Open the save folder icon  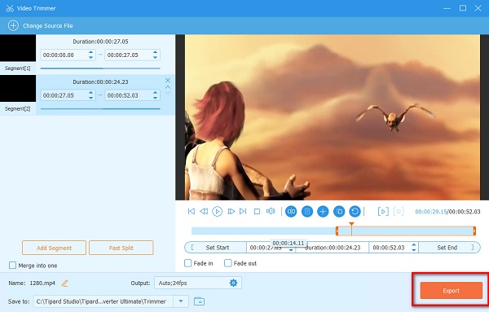coord(199,301)
